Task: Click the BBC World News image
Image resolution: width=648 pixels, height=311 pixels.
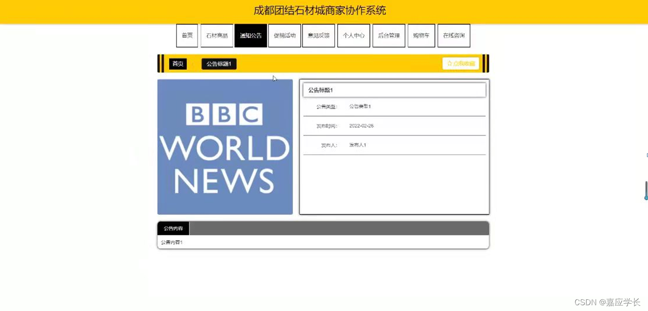Action: click(x=225, y=147)
